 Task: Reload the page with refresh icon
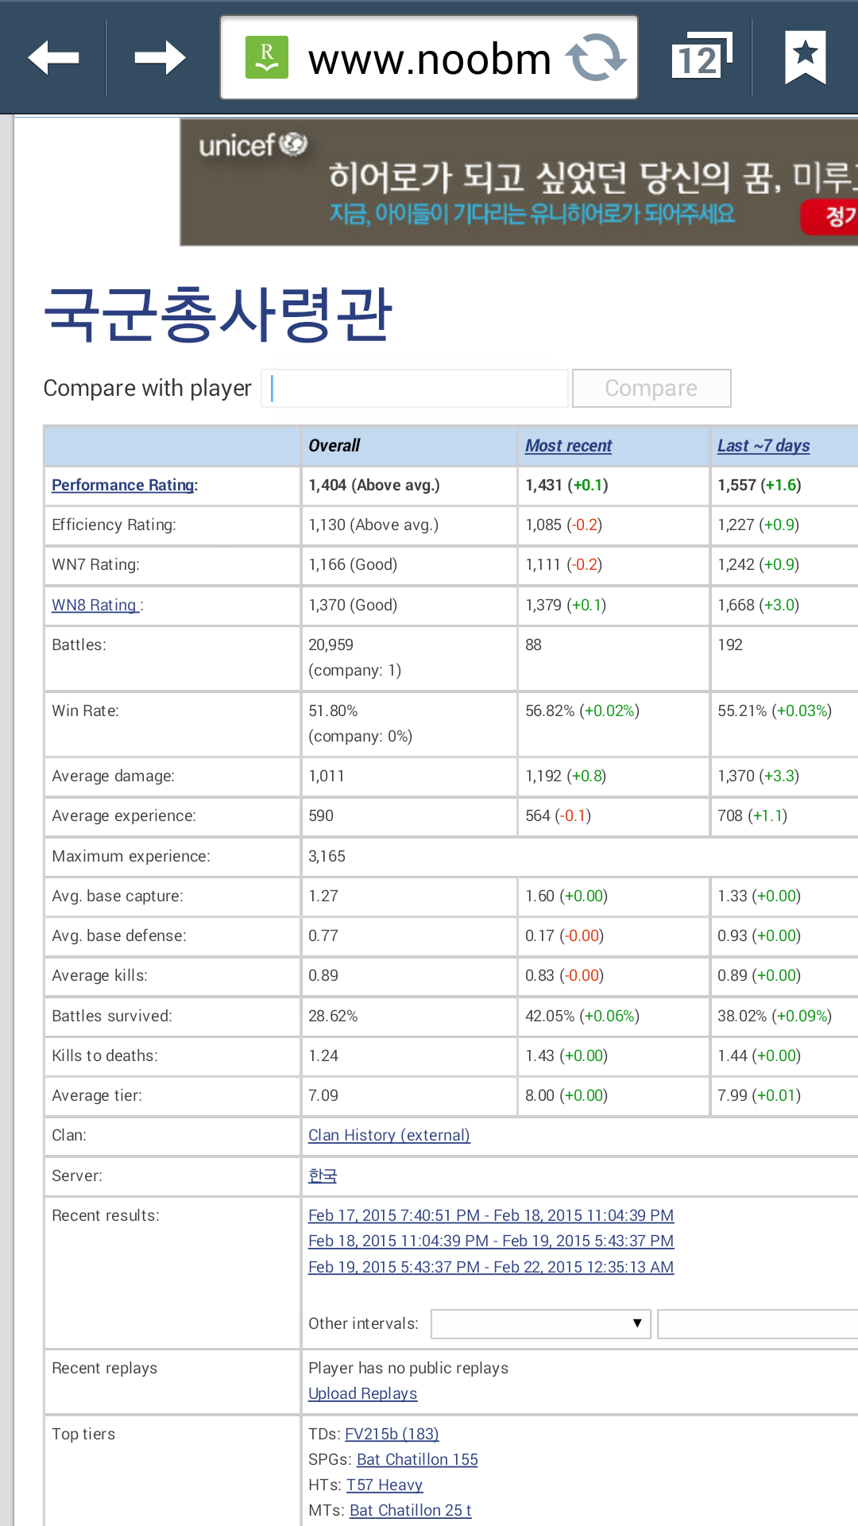(595, 58)
